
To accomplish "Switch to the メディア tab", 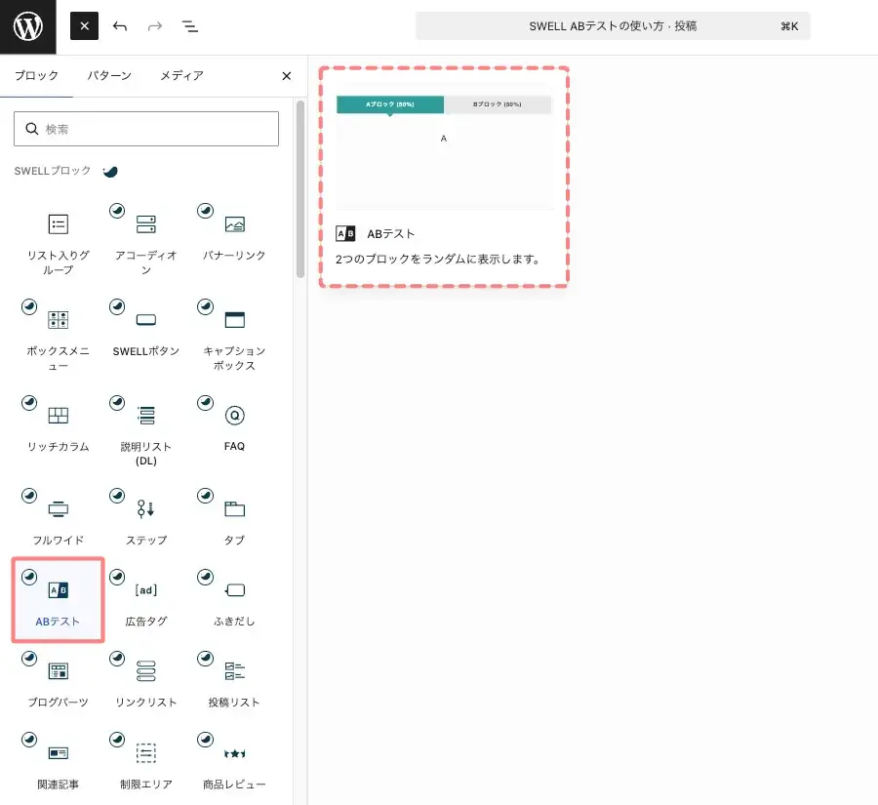I will coord(182,76).
